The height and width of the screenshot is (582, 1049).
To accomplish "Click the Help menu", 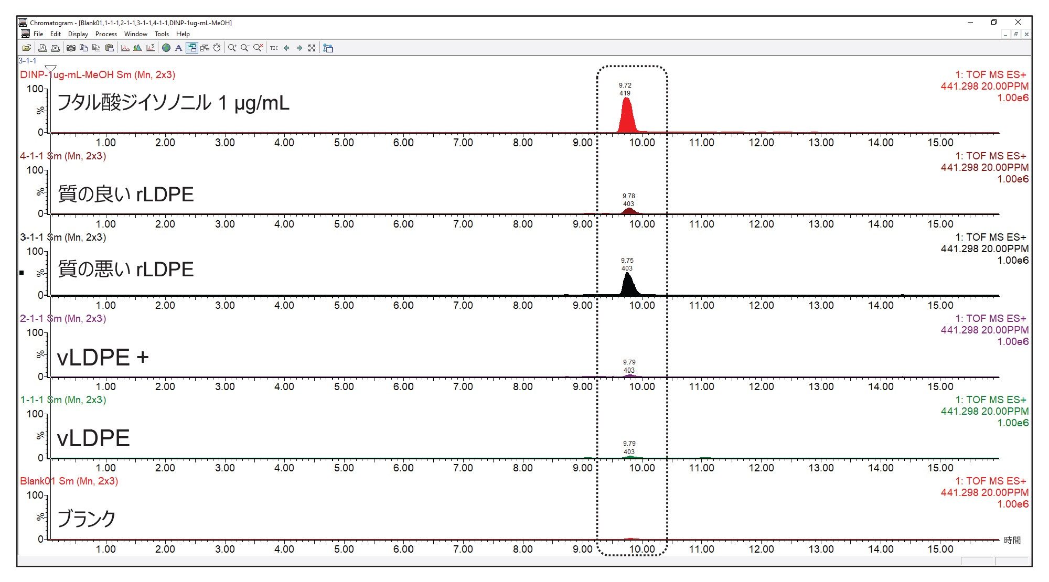I will [x=183, y=34].
